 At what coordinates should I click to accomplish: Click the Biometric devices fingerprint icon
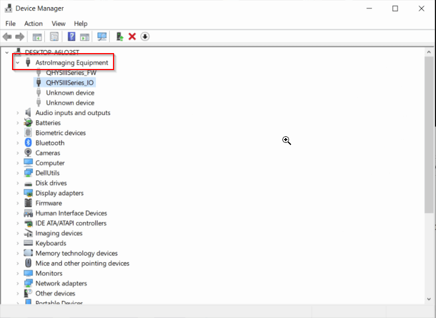(28, 132)
